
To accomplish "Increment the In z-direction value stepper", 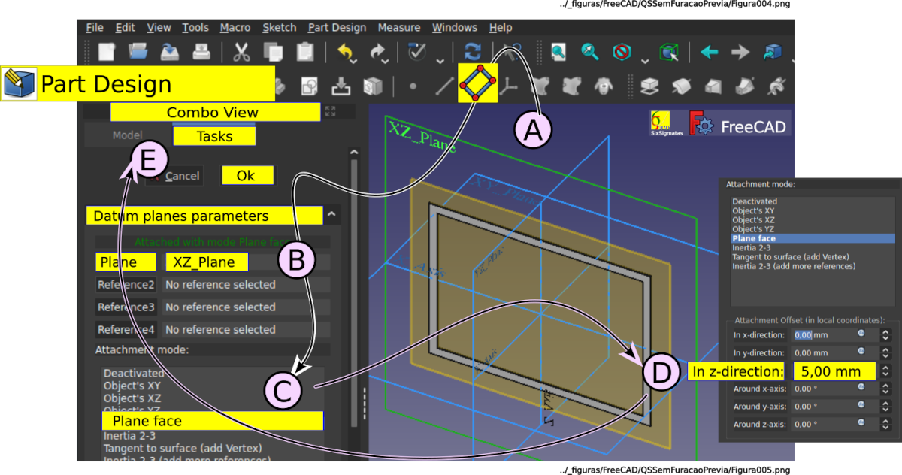I will [886, 368].
